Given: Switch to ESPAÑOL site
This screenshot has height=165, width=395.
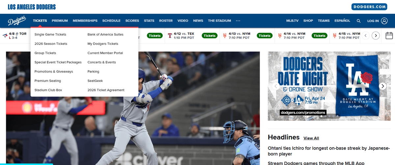Looking at the screenshot, I should [x=342, y=21].
